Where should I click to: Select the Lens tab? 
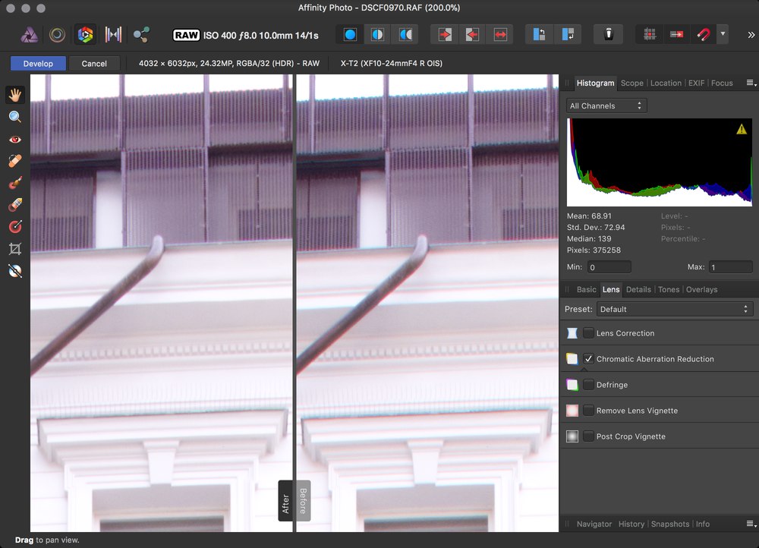point(611,289)
